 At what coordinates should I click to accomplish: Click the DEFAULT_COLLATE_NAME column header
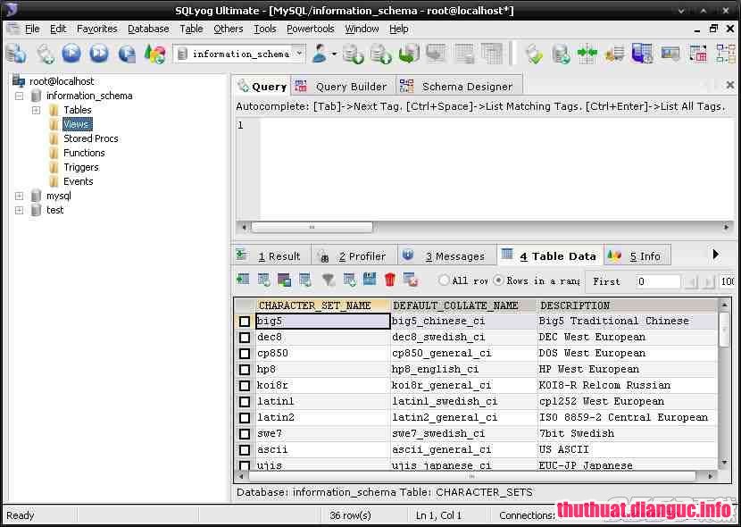tap(462, 305)
